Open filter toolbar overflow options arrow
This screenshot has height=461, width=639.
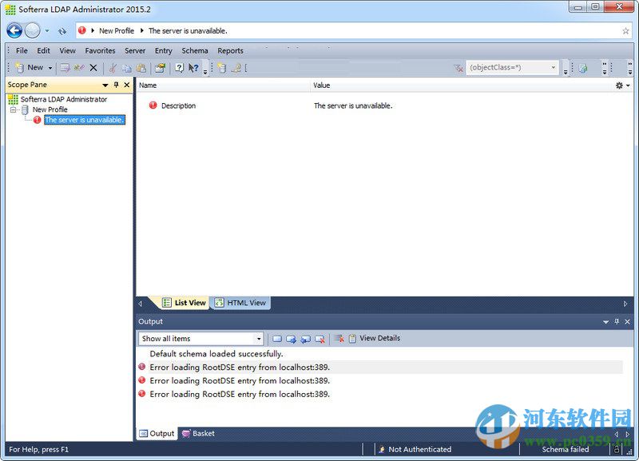point(566,72)
